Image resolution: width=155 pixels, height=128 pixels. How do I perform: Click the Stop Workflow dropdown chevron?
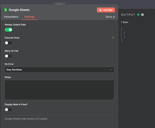(111, 70)
